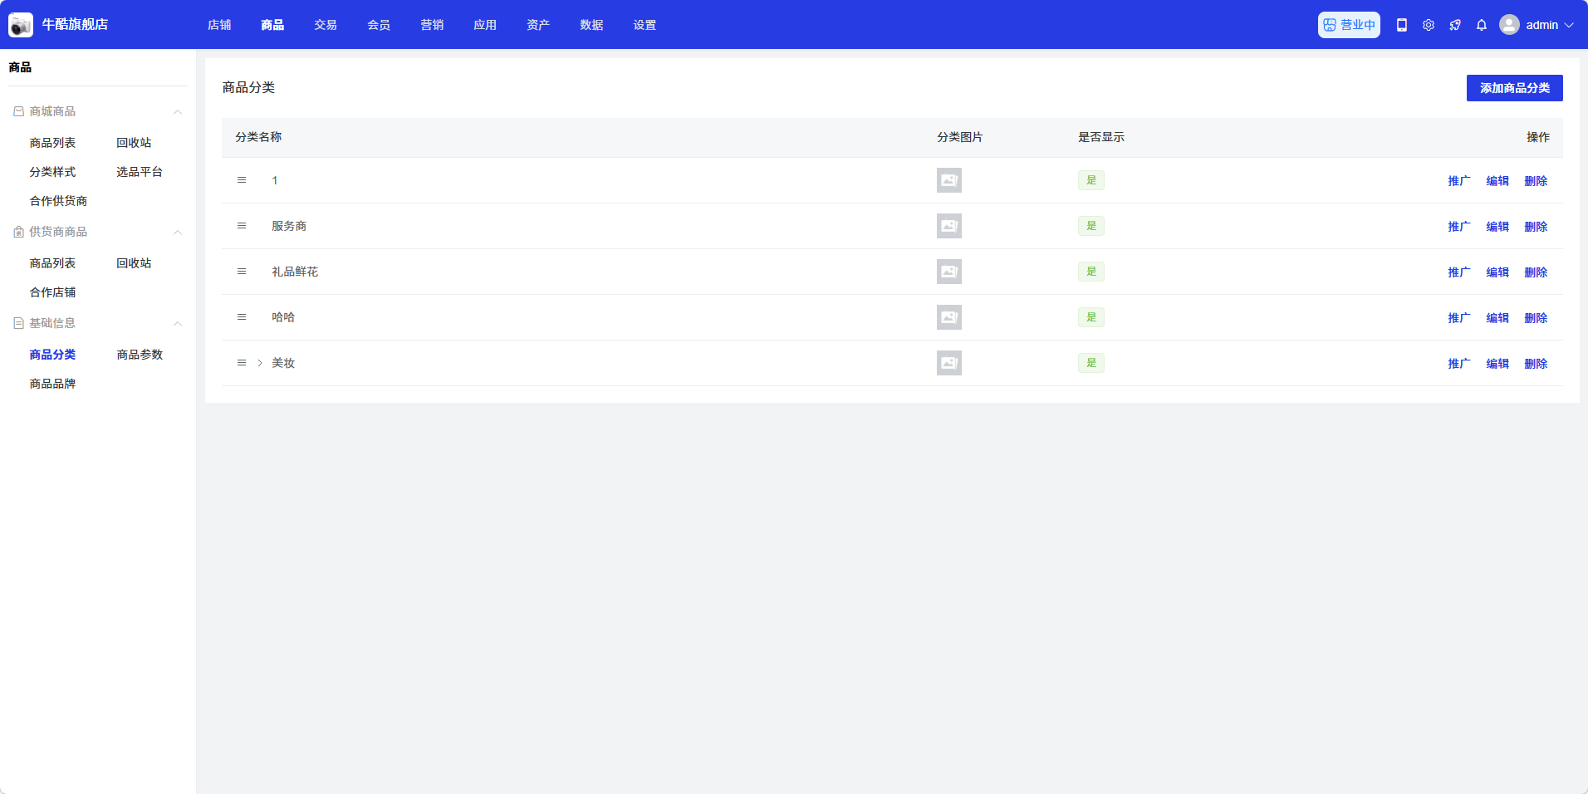
Task: Open the 礼品鲜花 category image placeholder
Action: pos(949,272)
